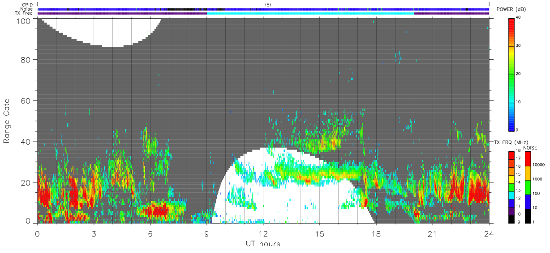Click the y-axis tick label 100
The height and width of the screenshot is (253, 550).
[x=23, y=21]
